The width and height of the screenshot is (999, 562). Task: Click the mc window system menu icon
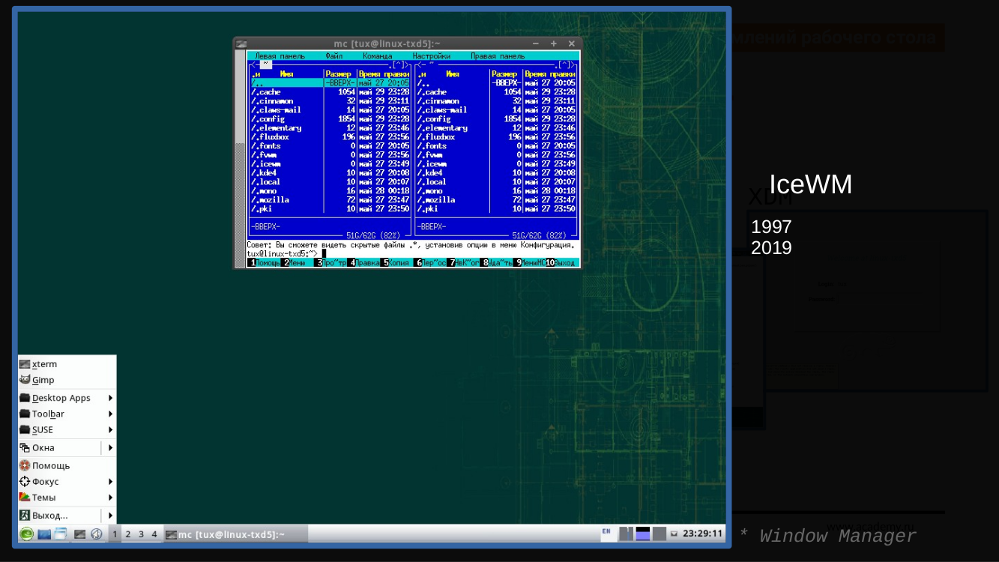click(x=241, y=44)
